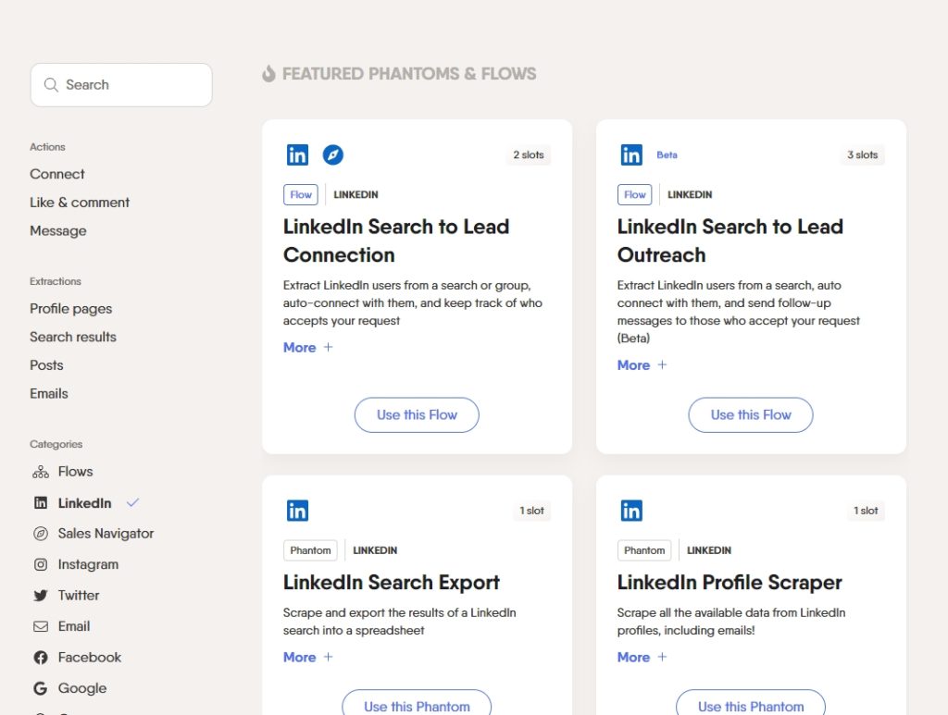Click LinkedIn logo on Search Export card
This screenshot has width=948, height=715.
coord(297,511)
